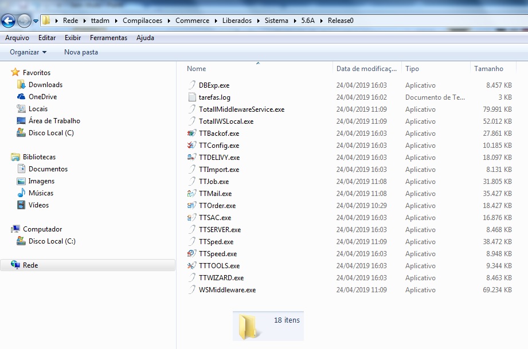Viewport: 528px width, 349px height.
Task: Open the Exibir menu
Action: coord(73,38)
